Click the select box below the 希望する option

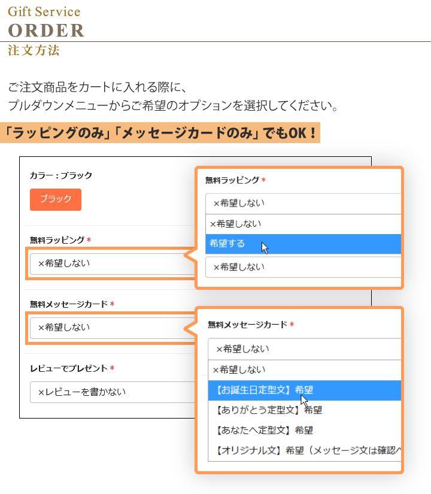(x=302, y=267)
